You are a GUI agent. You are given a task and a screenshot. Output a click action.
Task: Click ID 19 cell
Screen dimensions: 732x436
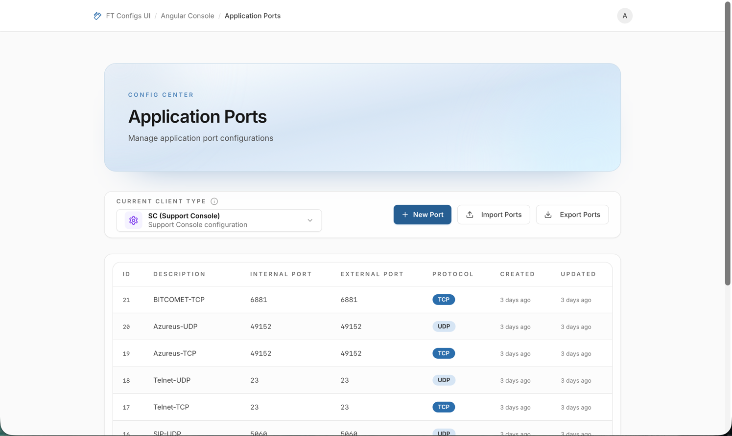coord(126,354)
